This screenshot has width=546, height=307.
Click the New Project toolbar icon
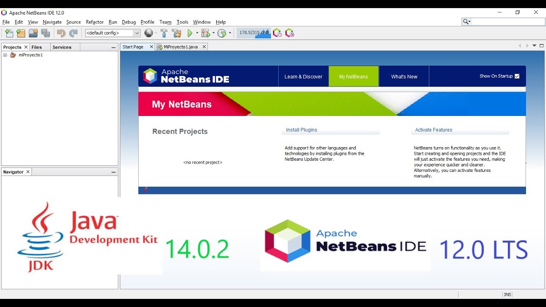[x=21, y=33]
